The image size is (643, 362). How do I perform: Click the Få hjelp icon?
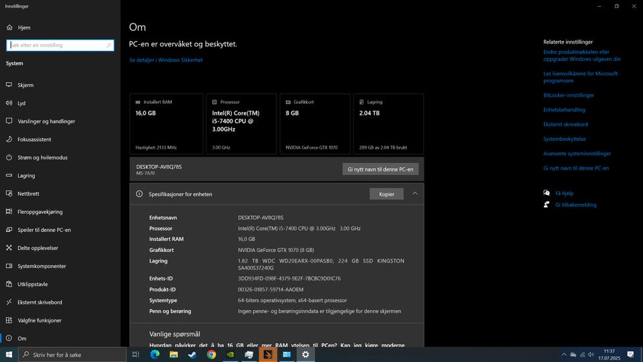[x=547, y=193]
